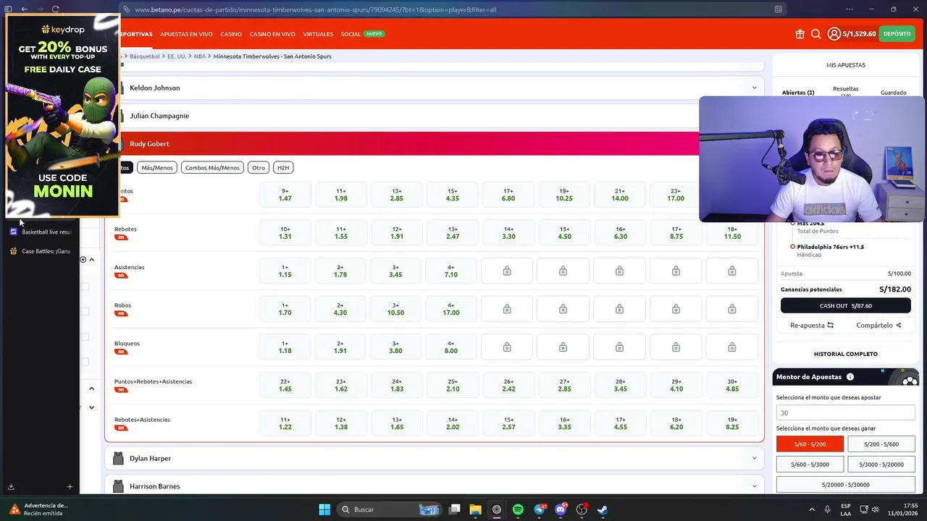
Task: Click the bet amount input showing 30
Action: [x=846, y=412]
